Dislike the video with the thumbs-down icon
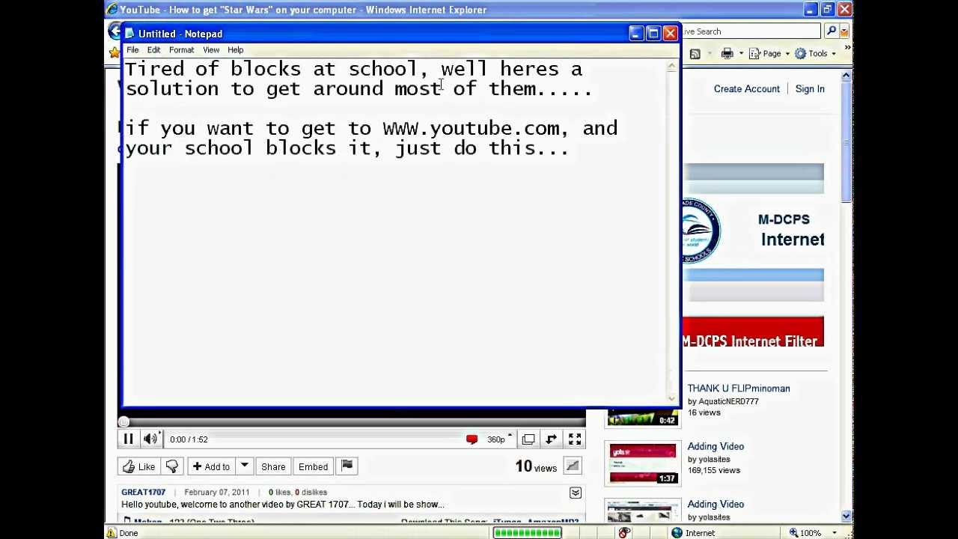958x539 pixels. pos(171,466)
